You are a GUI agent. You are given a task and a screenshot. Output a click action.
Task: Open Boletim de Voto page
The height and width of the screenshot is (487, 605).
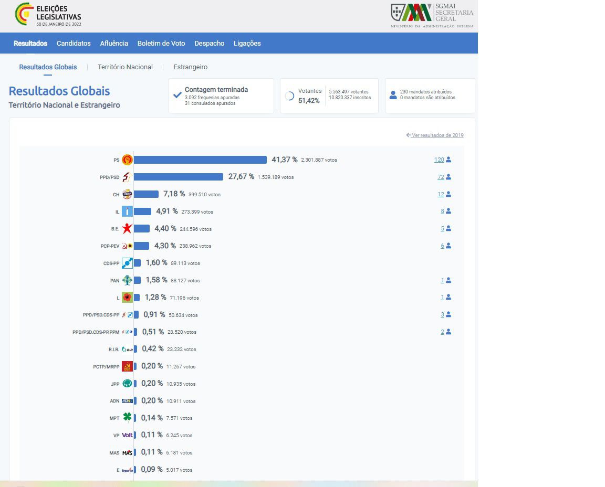coord(161,44)
